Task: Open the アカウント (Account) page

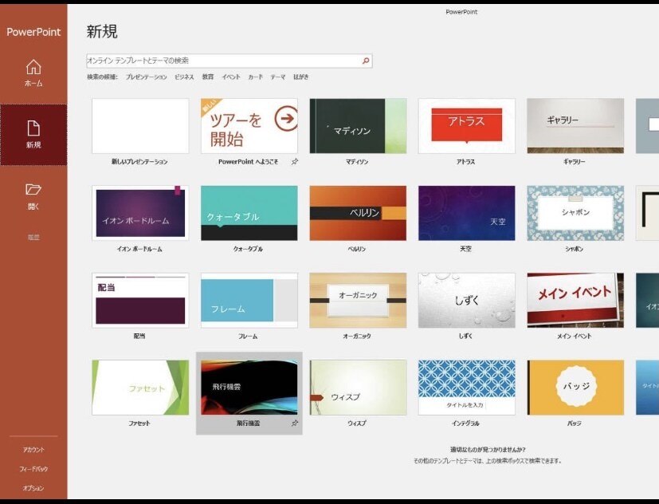Action: [33, 450]
